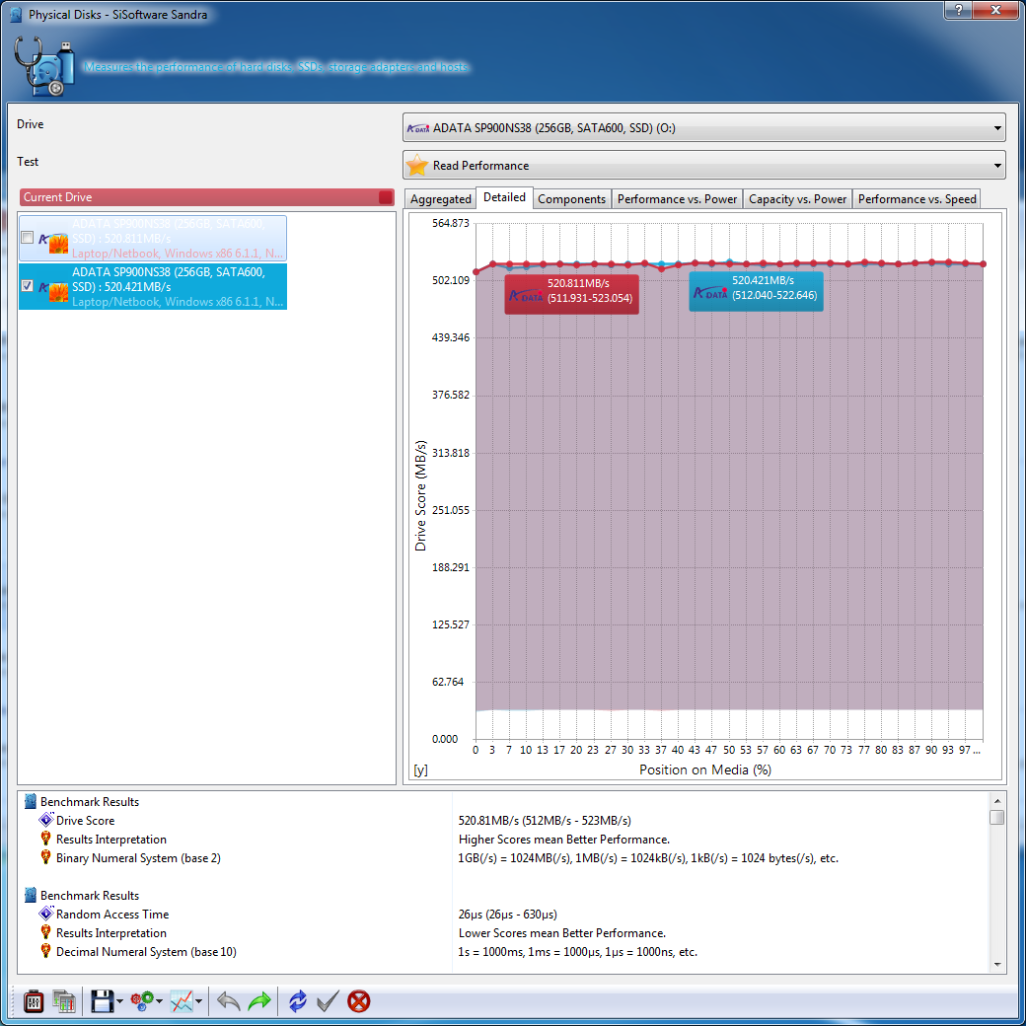
Task: Go forward with the green arrow
Action: click(259, 1001)
